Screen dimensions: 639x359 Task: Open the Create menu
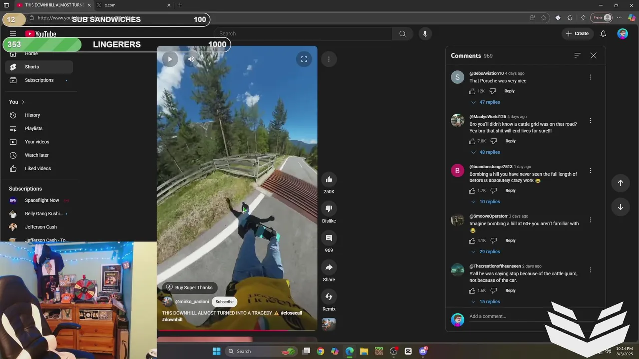click(577, 34)
